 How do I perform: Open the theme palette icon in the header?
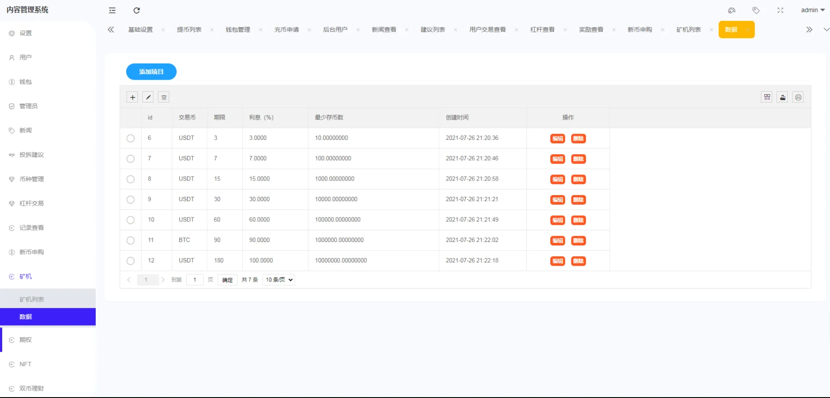(x=732, y=10)
